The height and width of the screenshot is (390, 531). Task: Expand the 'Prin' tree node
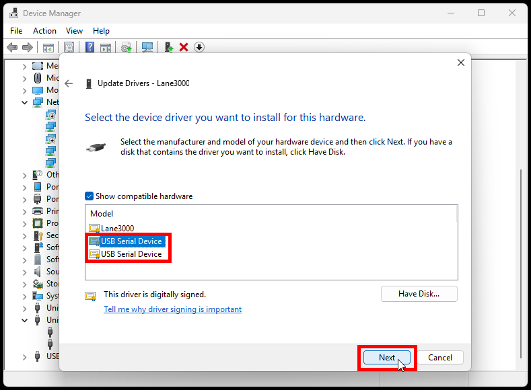pyautogui.click(x=24, y=212)
